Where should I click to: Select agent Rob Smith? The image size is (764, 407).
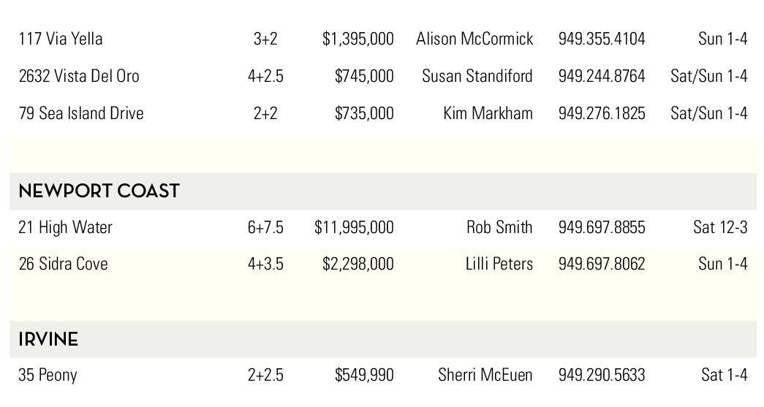(x=499, y=227)
